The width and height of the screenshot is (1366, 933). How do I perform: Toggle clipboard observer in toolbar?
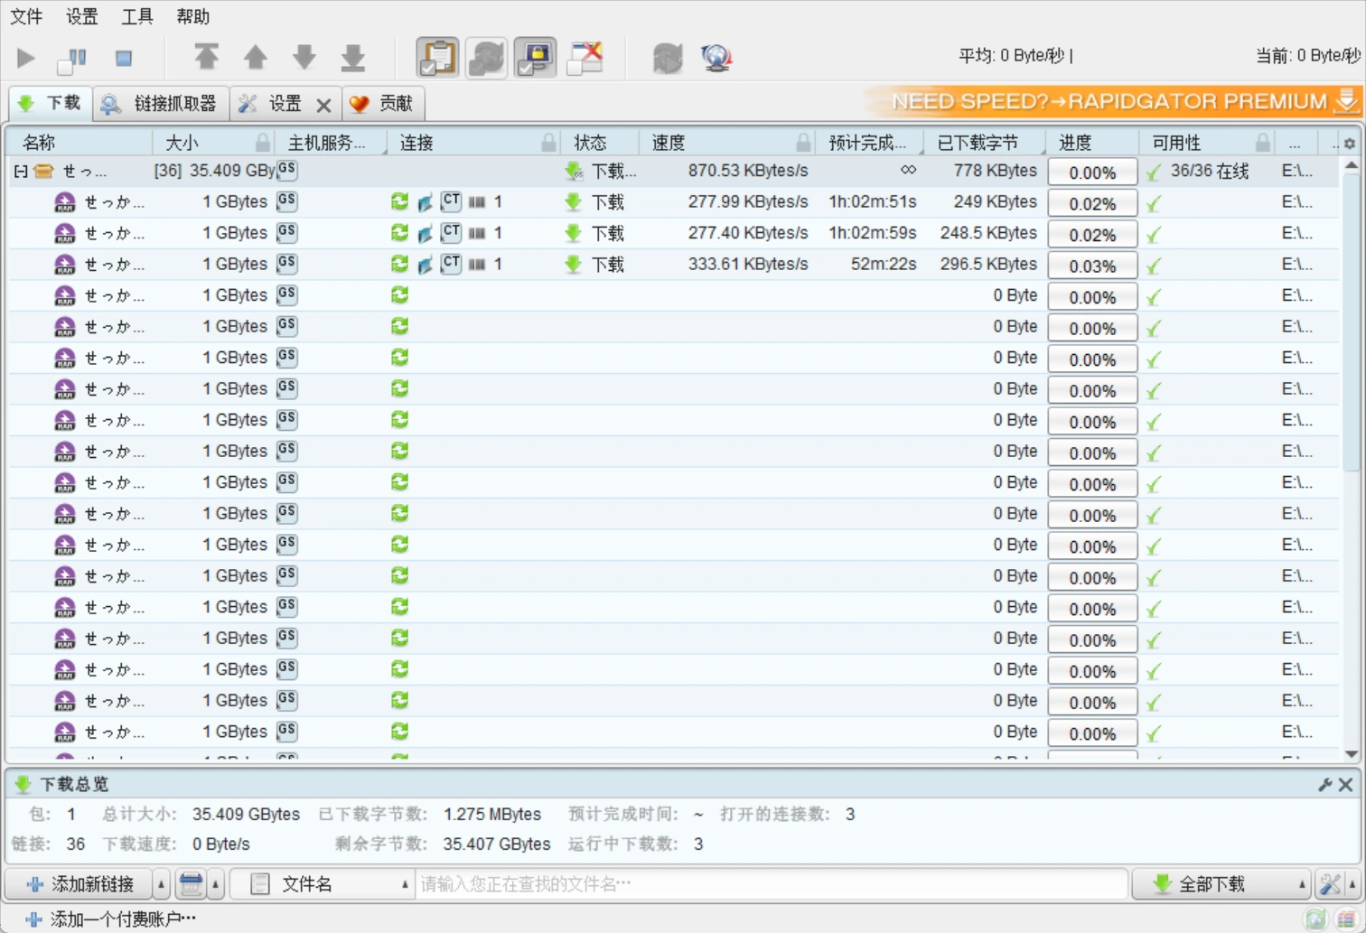(x=437, y=58)
